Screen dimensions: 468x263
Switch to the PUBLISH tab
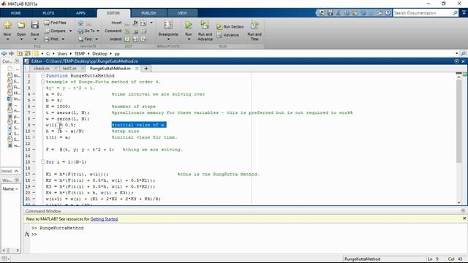pos(148,13)
